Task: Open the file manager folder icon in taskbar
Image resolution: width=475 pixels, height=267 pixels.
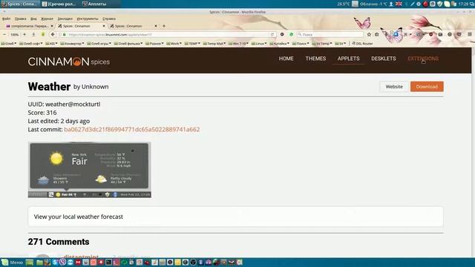Action: [x=39, y=262]
